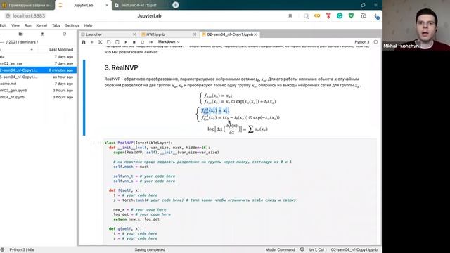Open the Markdown cell type dropdown
Viewport: 450px width, 253px height.
tap(169, 42)
